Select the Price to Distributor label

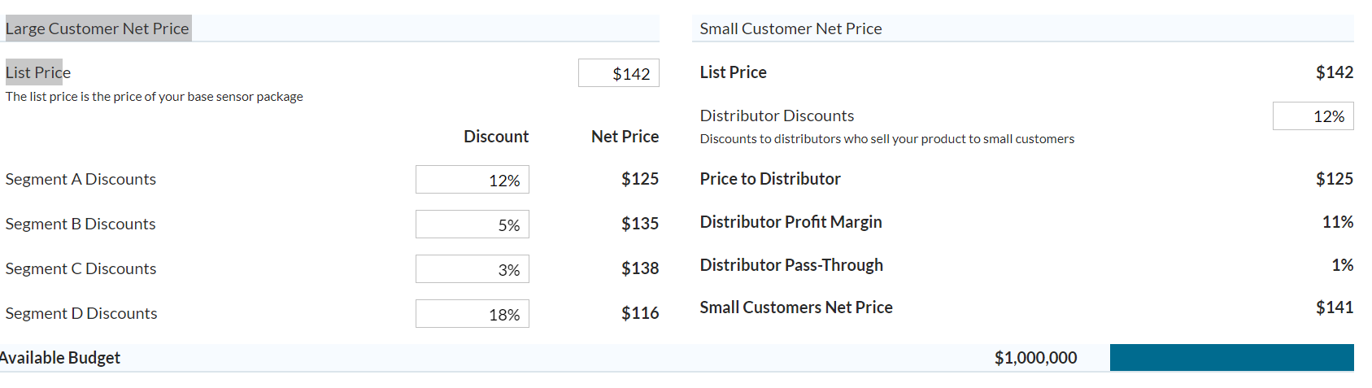[770, 179]
